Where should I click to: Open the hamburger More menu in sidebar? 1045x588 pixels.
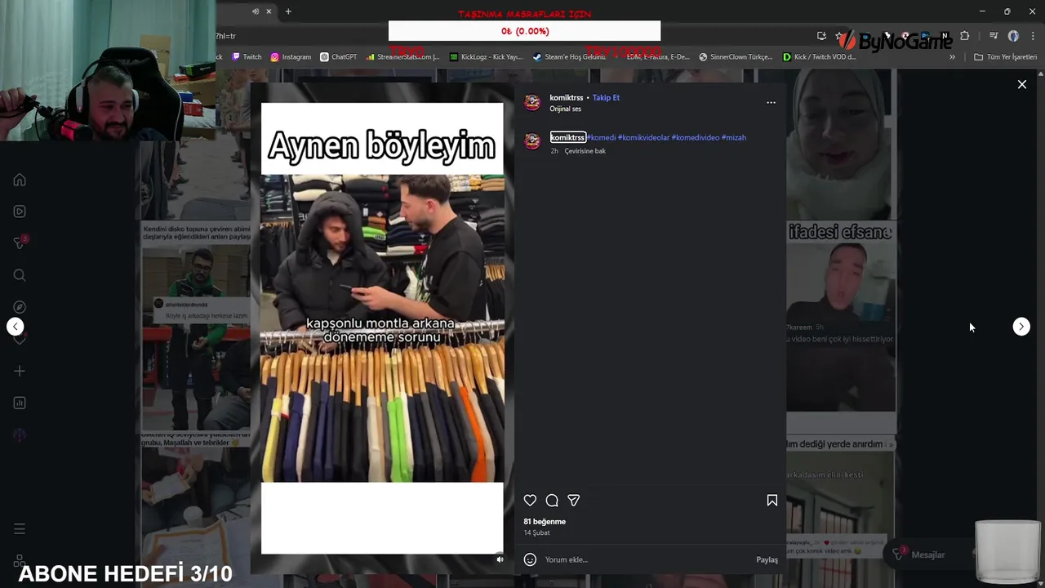coord(20,529)
